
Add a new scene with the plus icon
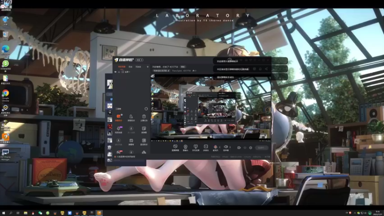point(147,67)
